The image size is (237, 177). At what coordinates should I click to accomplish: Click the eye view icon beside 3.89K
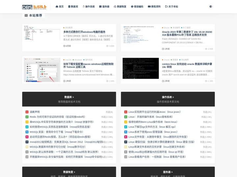[107, 46]
